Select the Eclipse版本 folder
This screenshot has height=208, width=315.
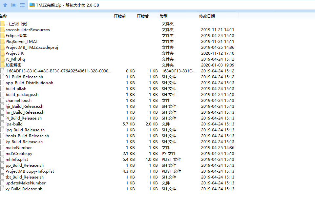[16, 36]
